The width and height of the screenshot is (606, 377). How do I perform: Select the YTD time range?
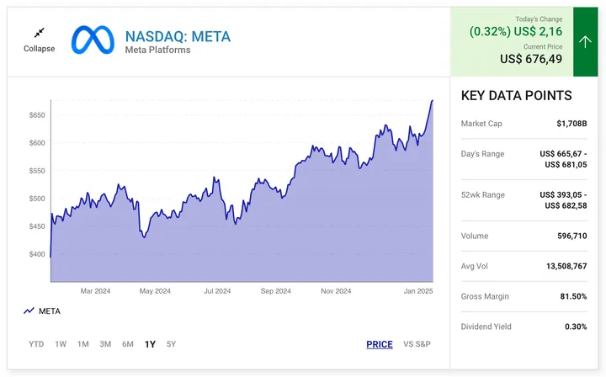[x=36, y=344]
